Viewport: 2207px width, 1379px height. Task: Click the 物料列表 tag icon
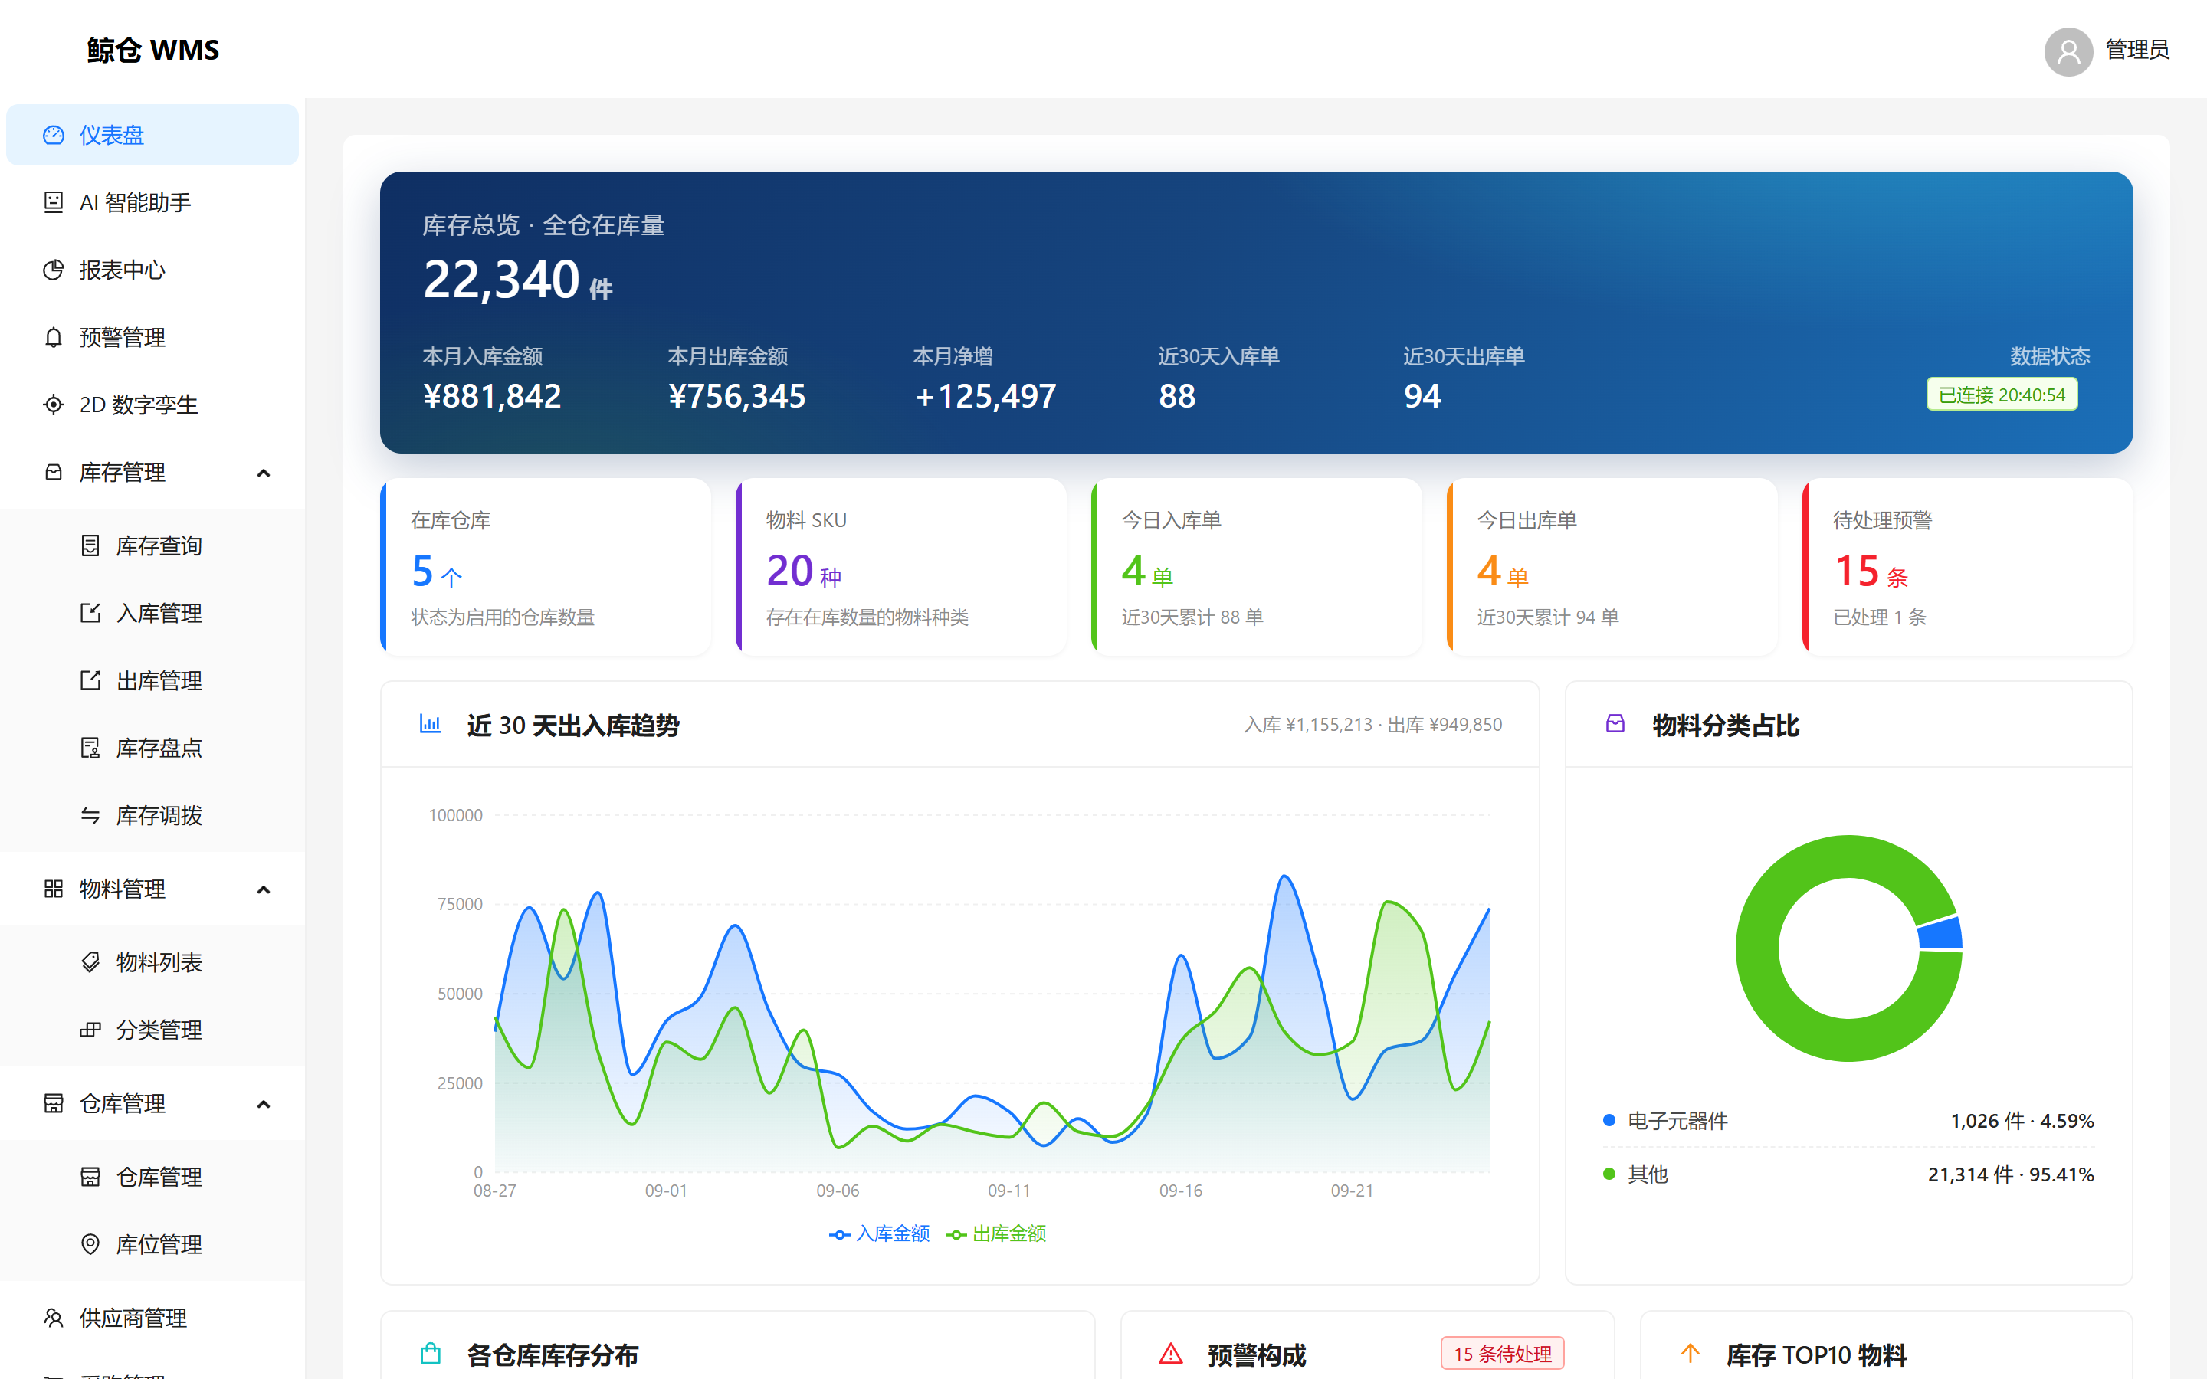click(x=90, y=962)
